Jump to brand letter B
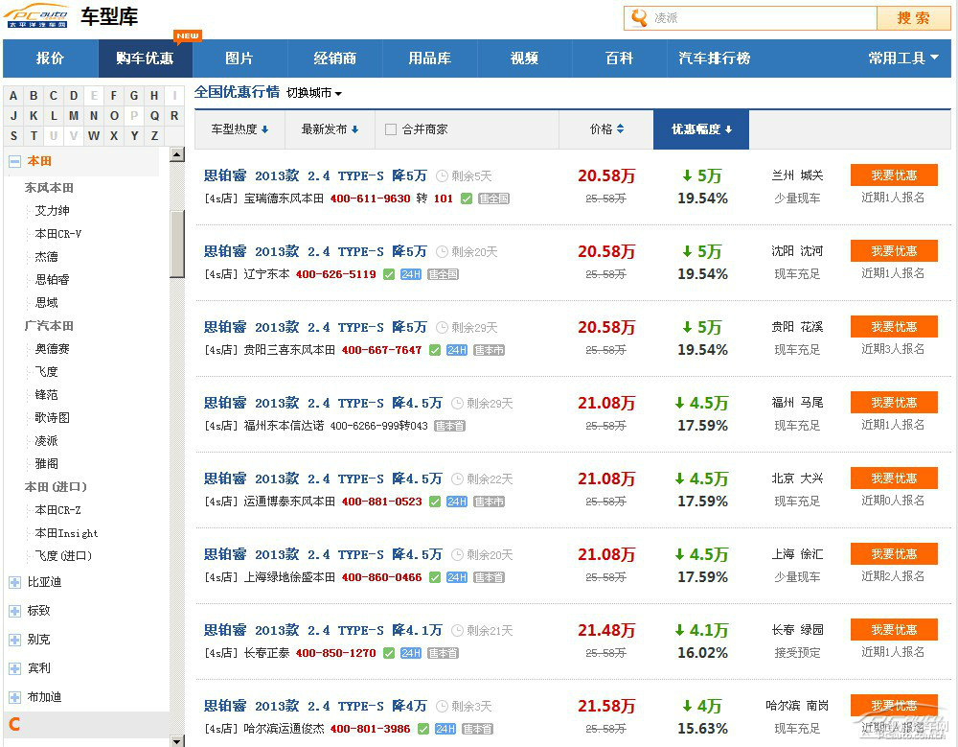 tap(34, 96)
